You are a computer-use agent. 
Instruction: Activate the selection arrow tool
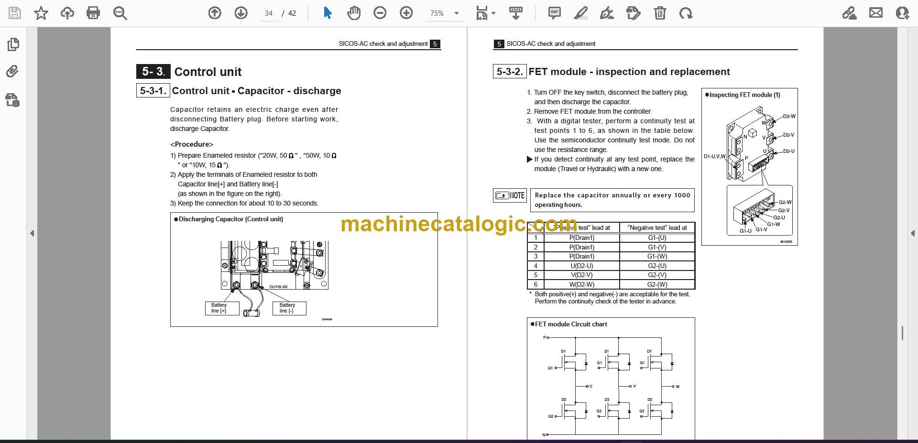pos(328,13)
